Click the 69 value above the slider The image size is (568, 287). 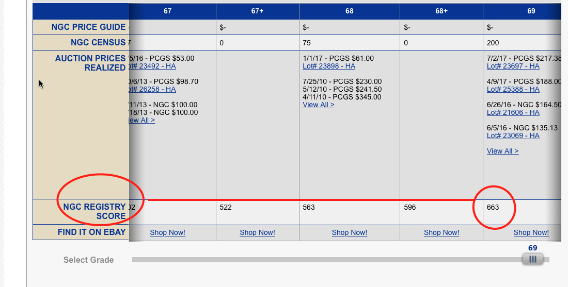[x=532, y=248]
